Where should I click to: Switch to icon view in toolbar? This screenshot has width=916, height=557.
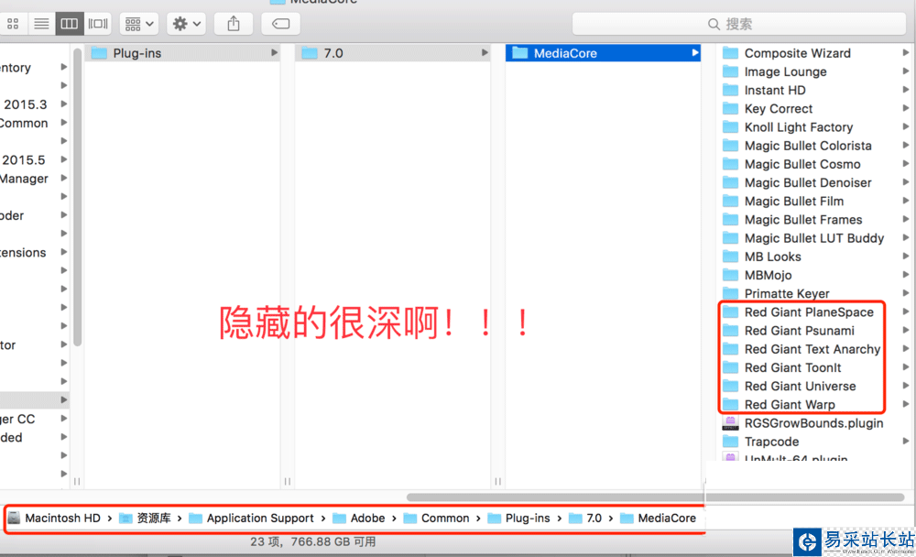click(12, 24)
